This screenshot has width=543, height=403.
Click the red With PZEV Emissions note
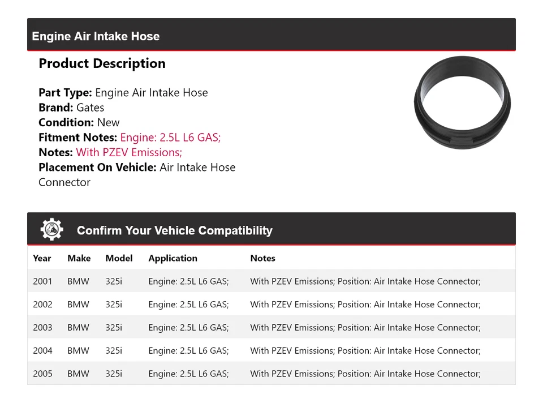[129, 152]
